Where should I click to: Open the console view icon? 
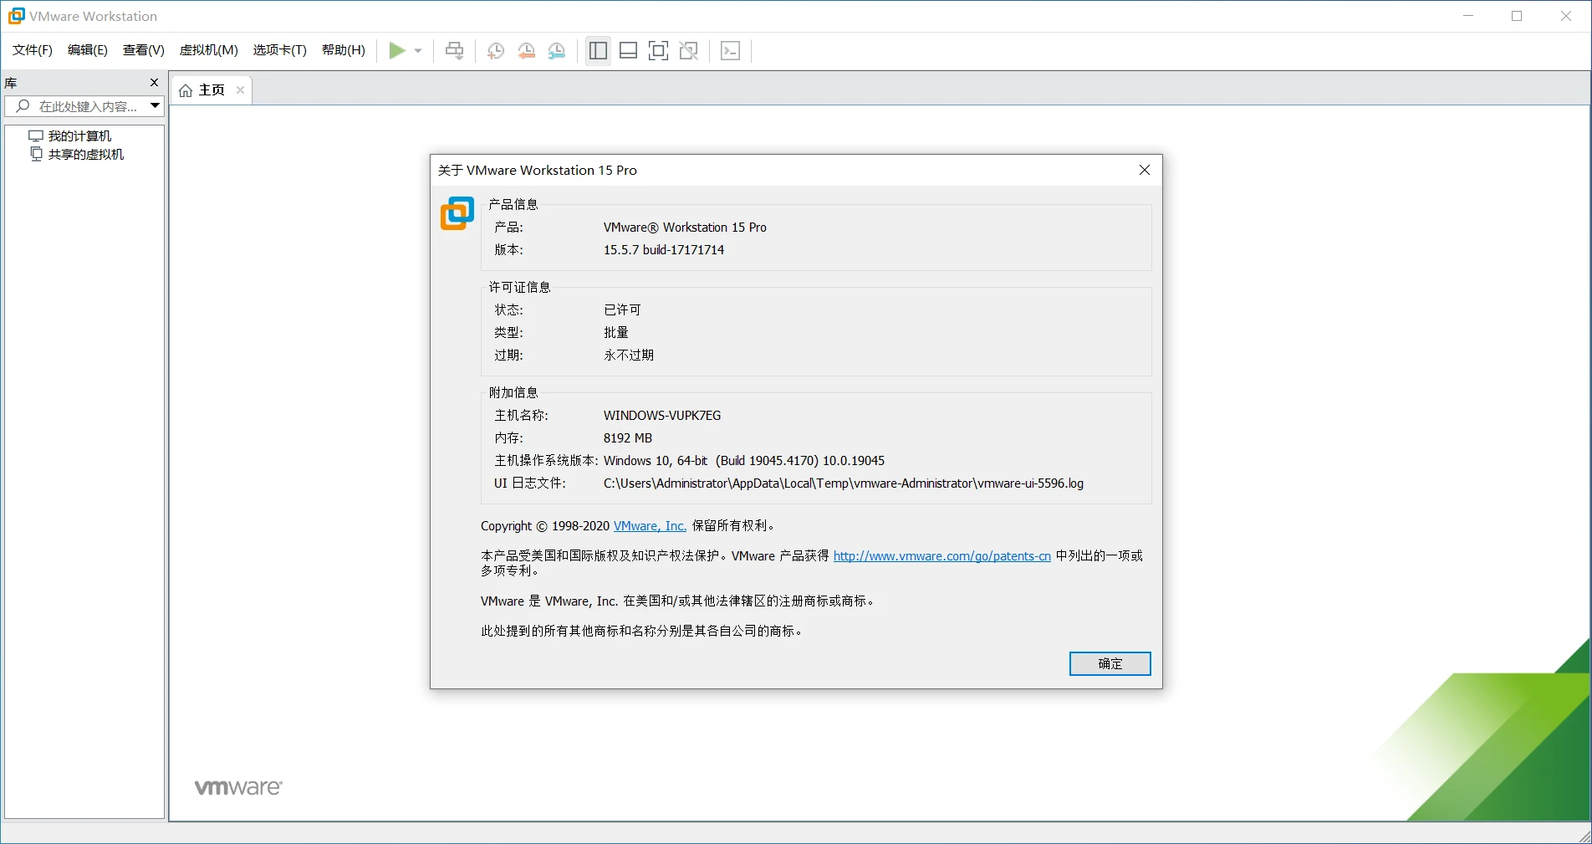tap(730, 51)
